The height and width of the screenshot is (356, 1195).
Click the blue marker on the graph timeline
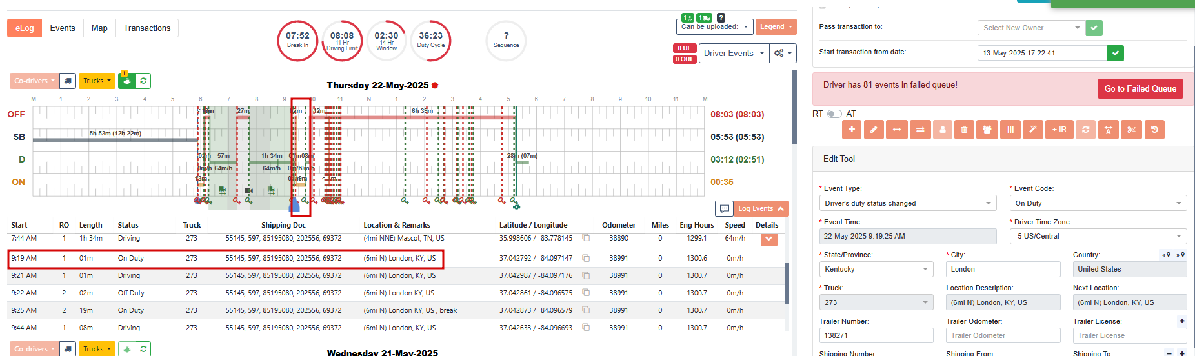click(294, 204)
